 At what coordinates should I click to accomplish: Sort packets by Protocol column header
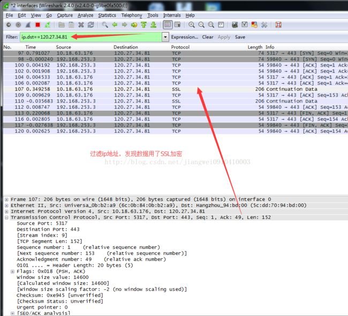tap(180, 47)
